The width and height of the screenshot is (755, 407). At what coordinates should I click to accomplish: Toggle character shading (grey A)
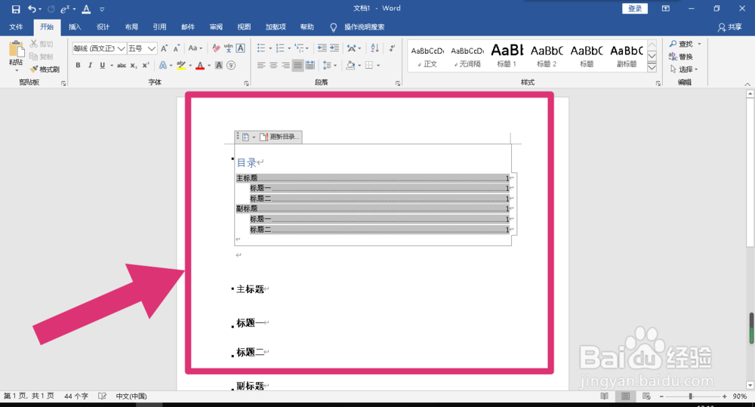point(219,65)
